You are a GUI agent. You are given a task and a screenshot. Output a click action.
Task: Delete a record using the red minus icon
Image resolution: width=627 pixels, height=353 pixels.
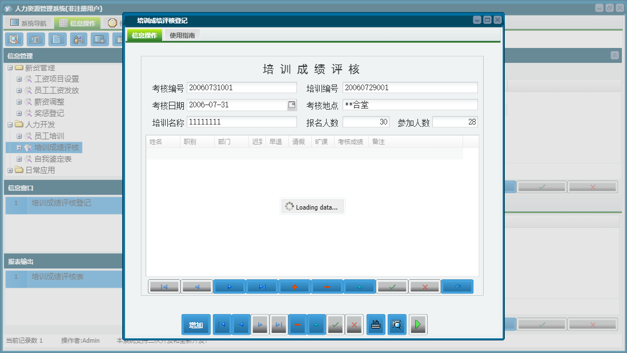pyautogui.click(x=327, y=286)
